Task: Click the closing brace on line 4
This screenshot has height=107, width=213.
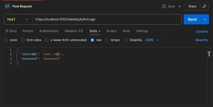Action: [18, 63]
